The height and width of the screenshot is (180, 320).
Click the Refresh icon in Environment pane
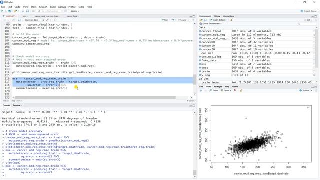(316, 20)
